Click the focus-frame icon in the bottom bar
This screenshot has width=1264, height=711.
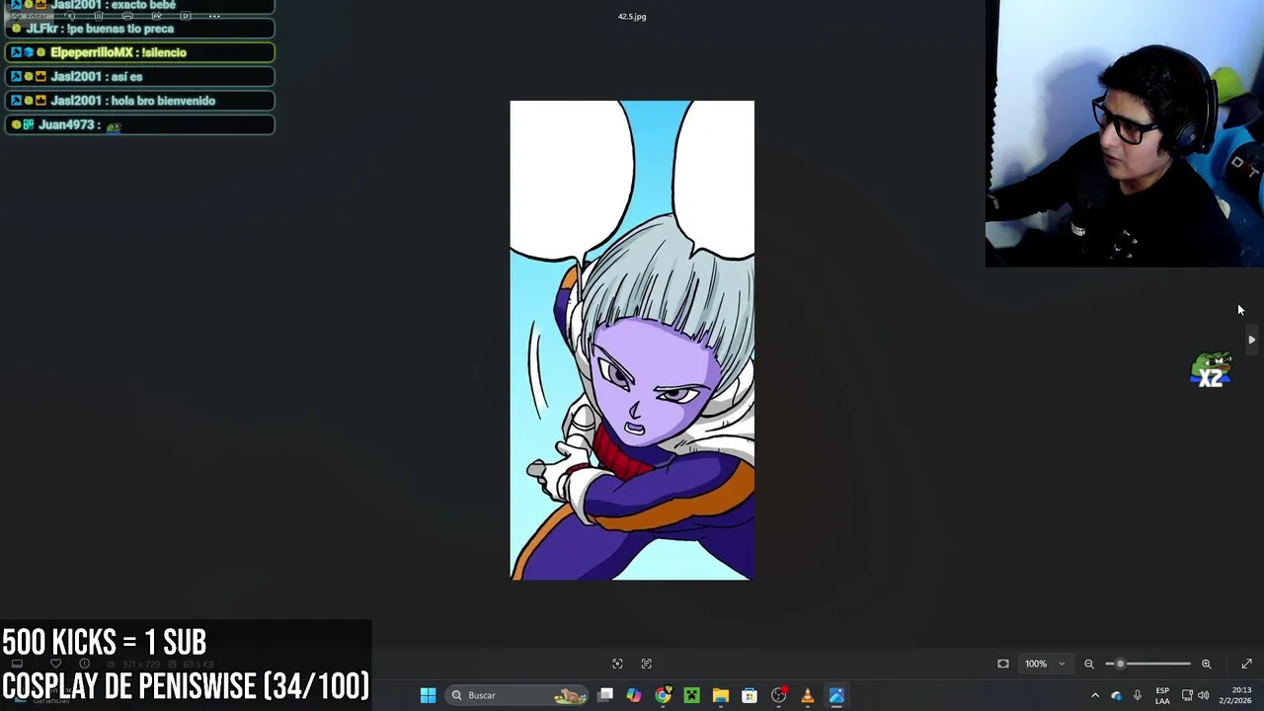617,664
